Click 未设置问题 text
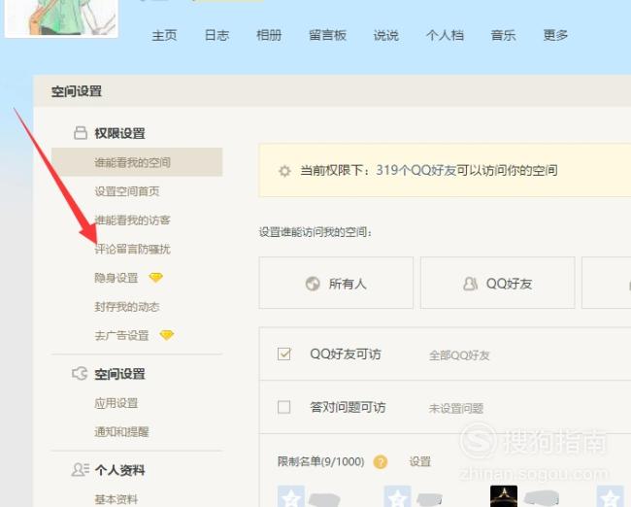631x507 pixels. point(456,408)
